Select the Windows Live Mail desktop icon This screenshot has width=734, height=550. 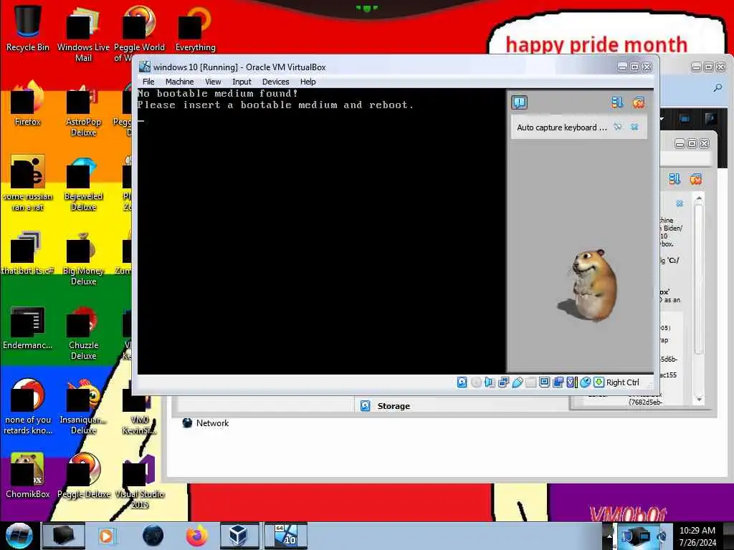(x=83, y=33)
